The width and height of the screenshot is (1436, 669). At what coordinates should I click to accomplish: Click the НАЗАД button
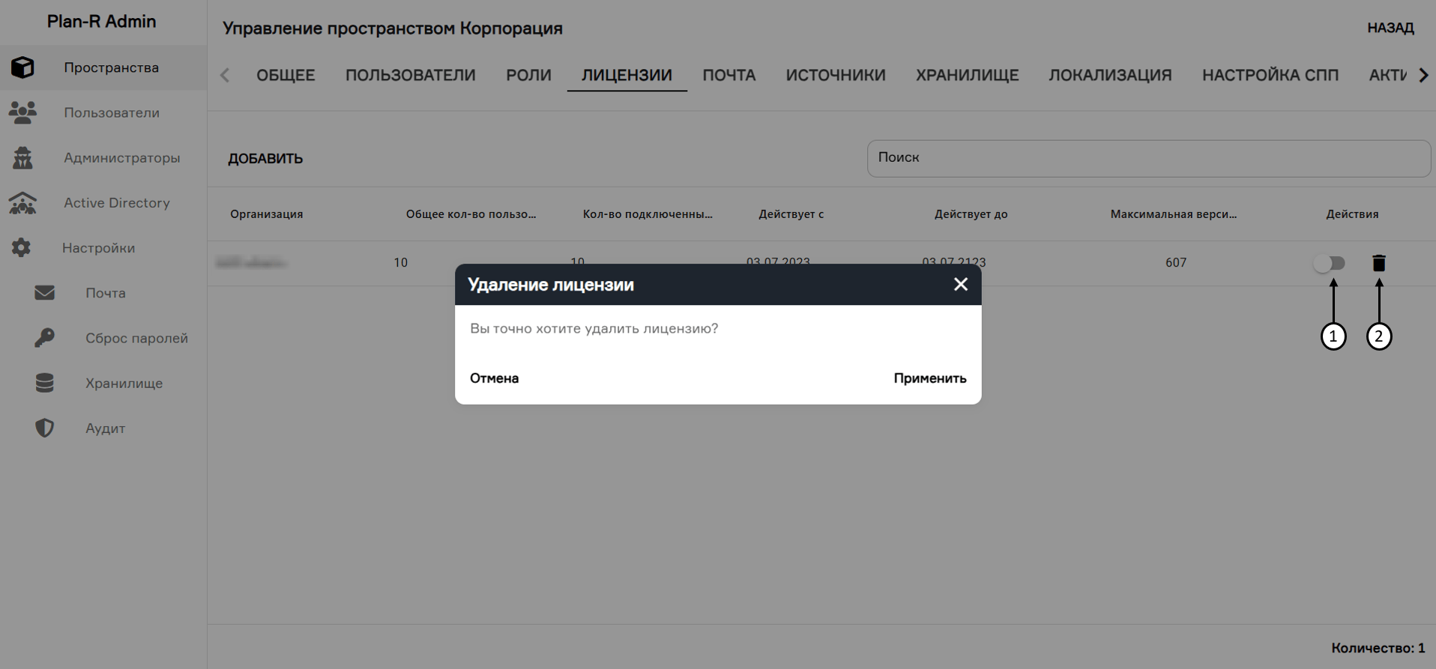point(1390,28)
